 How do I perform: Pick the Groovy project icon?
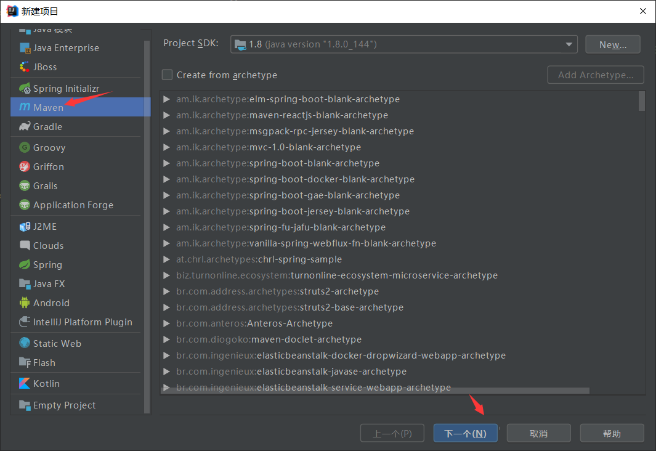(25, 148)
